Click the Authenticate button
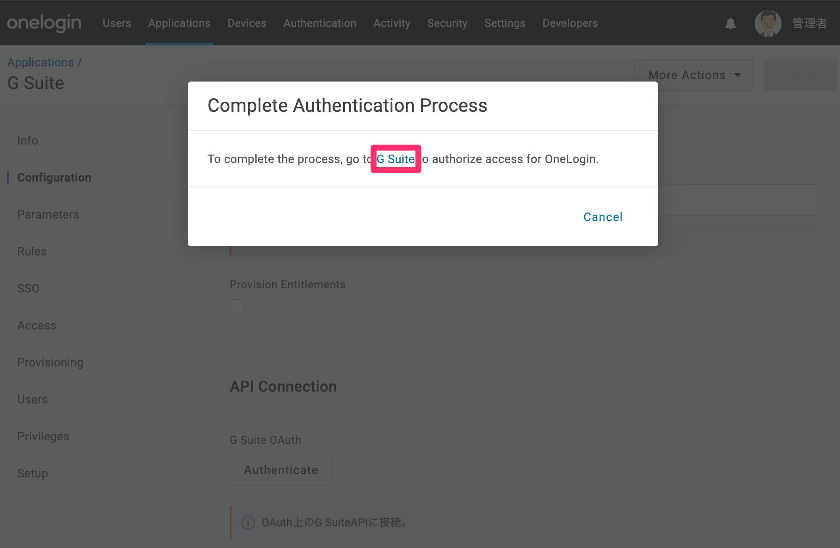840x548 pixels. 281,470
